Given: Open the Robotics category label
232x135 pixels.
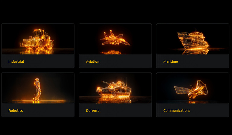Looking at the screenshot, I should click(16, 111).
